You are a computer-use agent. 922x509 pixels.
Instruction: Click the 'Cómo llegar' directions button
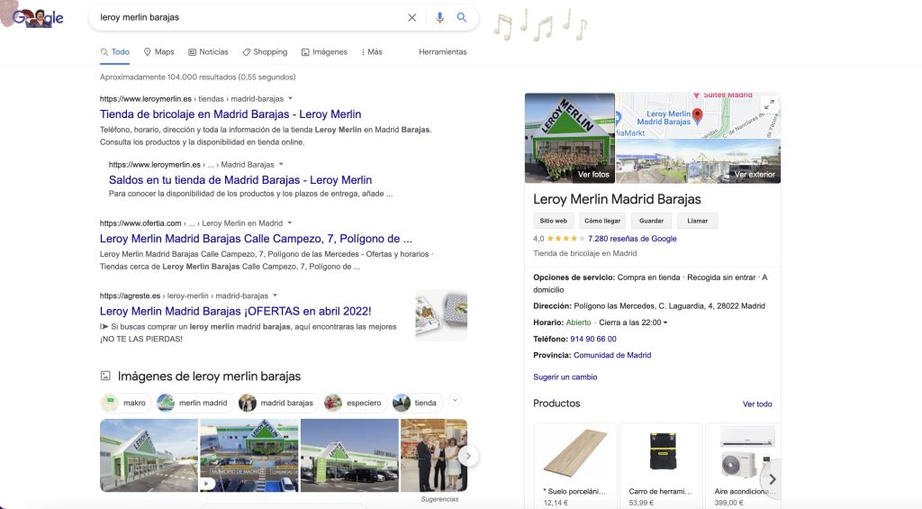602,221
